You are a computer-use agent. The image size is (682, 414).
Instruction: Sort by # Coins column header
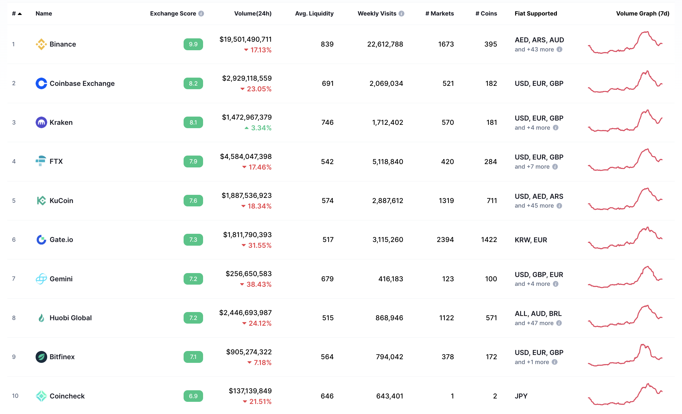tap(486, 14)
